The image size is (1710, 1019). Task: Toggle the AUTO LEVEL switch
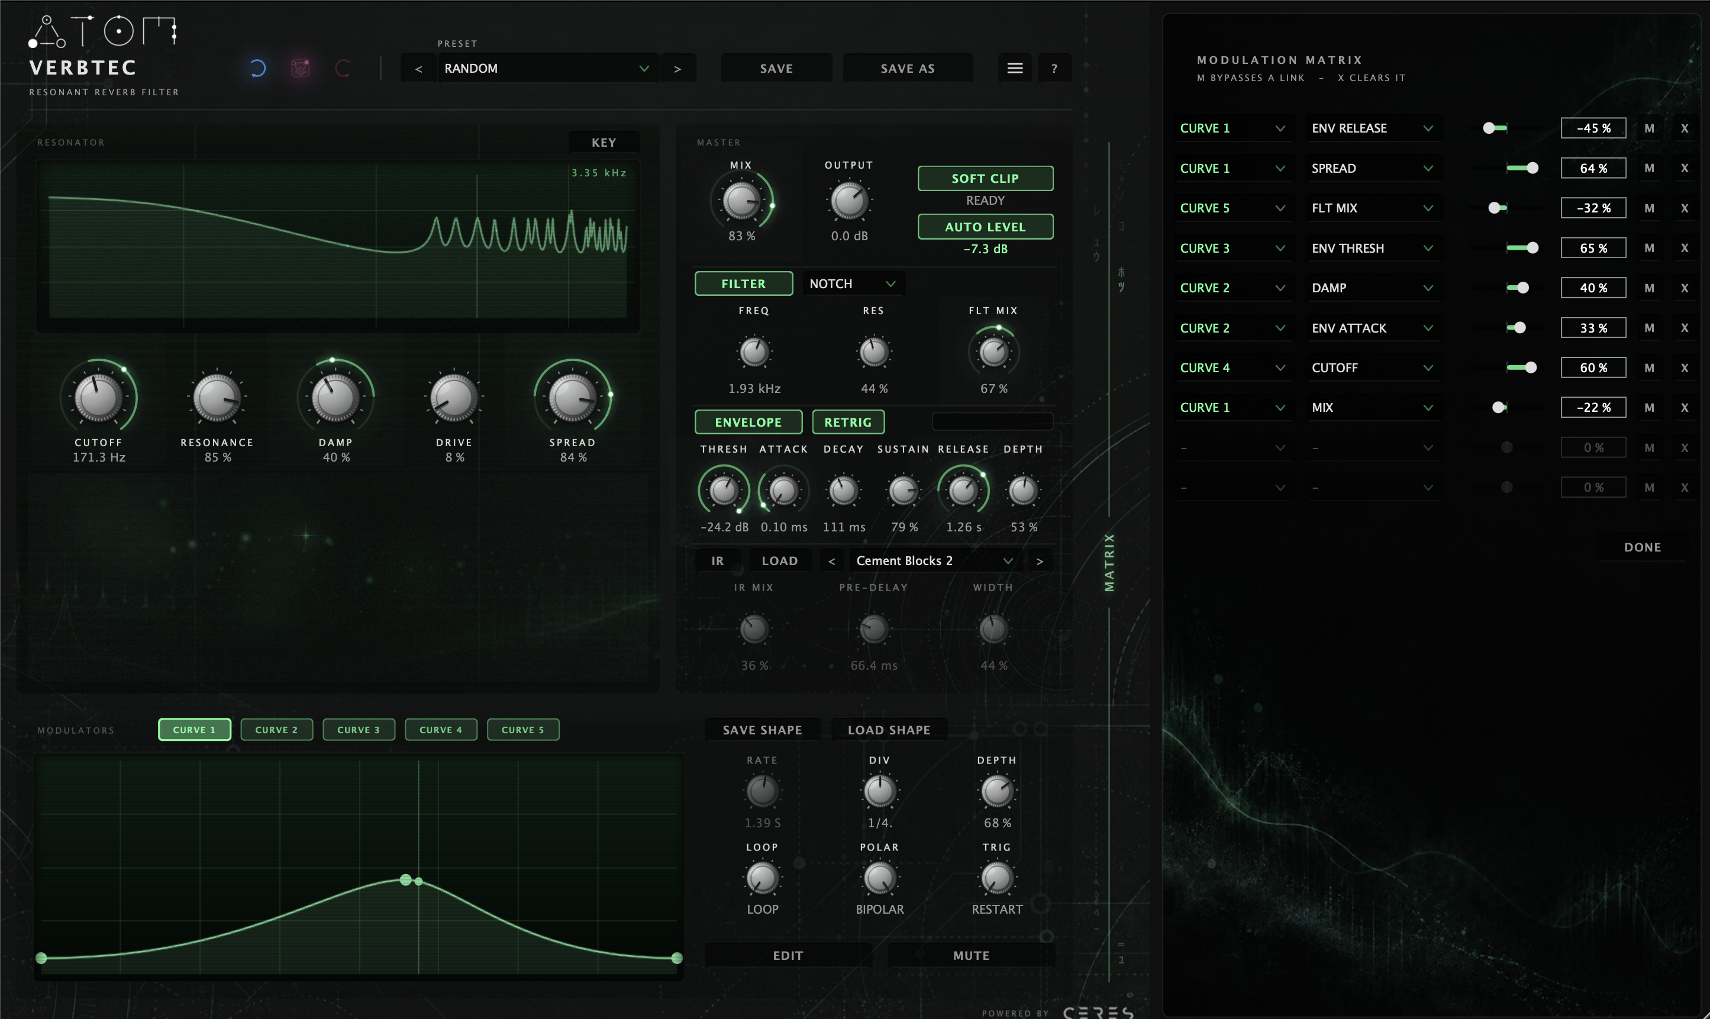point(985,227)
